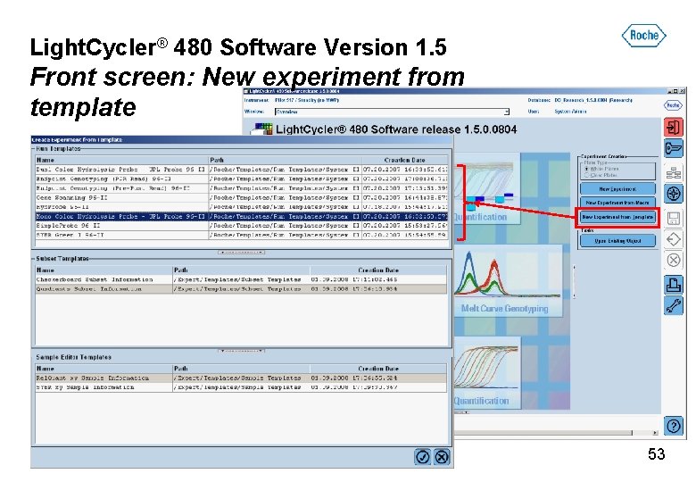Screen dimensions: 696x482
Task: Click the Print icon in sidebar
Action: click(x=673, y=285)
